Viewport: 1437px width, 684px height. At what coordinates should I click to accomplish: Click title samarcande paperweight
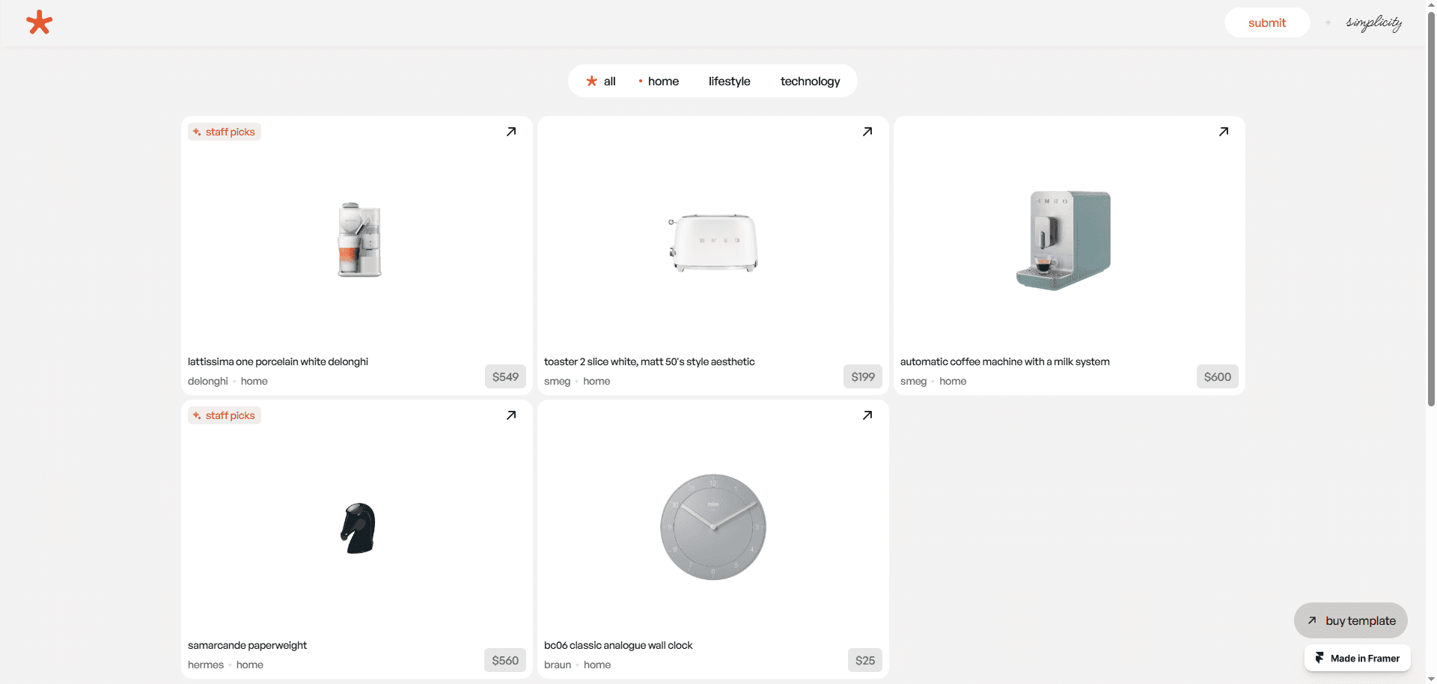[x=247, y=645]
